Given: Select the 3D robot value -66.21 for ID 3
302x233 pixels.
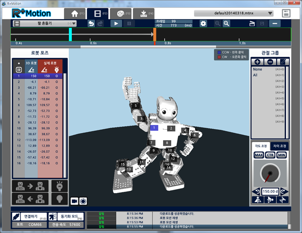Looking at the screenshot, I should coord(31,87).
